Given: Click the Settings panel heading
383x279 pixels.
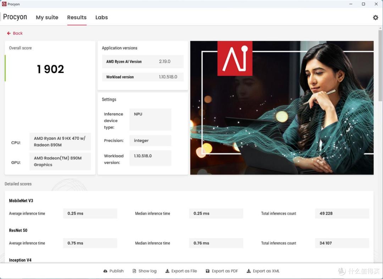Looking at the screenshot, I should click(x=109, y=99).
